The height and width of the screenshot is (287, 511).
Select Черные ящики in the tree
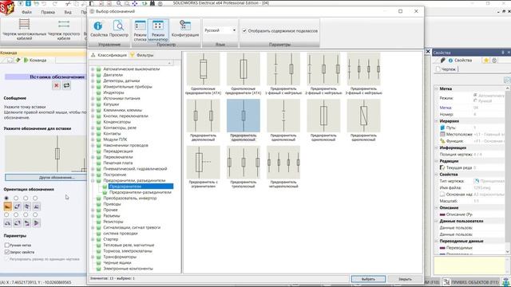117,262
